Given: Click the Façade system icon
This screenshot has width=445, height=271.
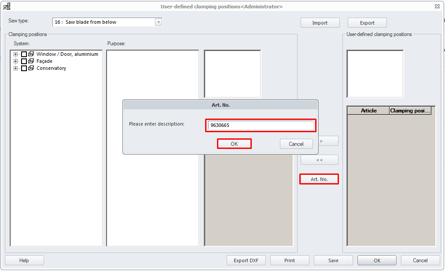Looking at the screenshot, I should click(x=31, y=61).
